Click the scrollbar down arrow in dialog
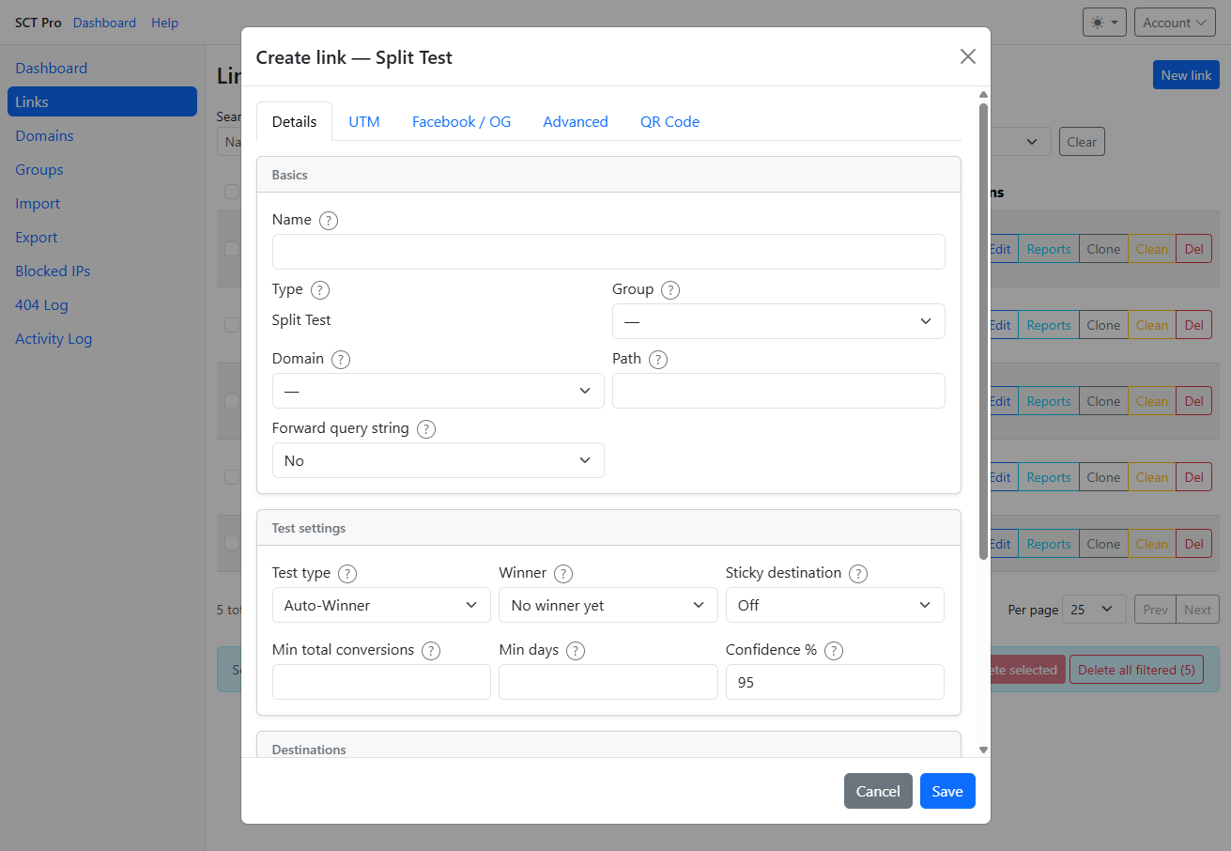The image size is (1231, 851). tap(983, 750)
